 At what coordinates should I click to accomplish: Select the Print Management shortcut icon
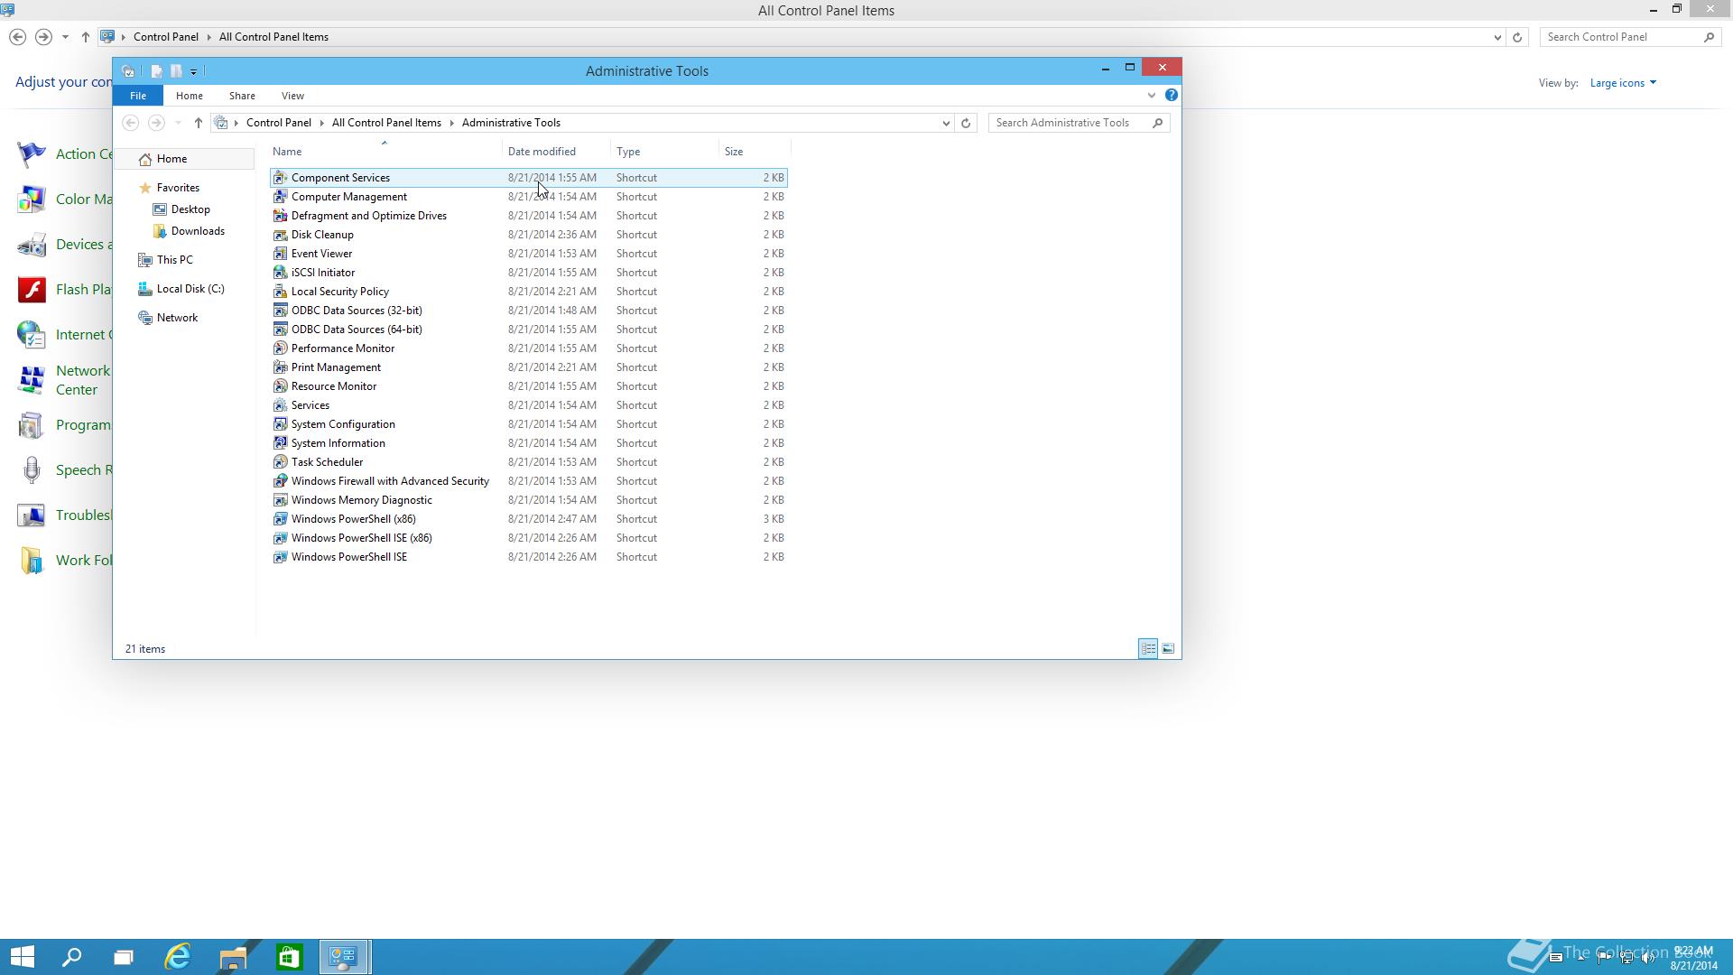click(280, 367)
